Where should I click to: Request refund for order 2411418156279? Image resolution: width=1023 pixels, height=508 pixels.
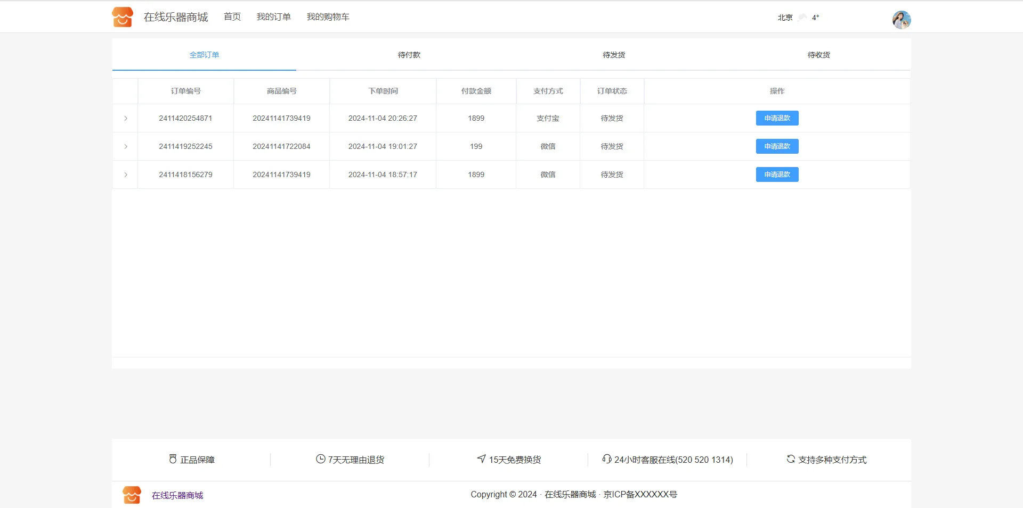(777, 174)
